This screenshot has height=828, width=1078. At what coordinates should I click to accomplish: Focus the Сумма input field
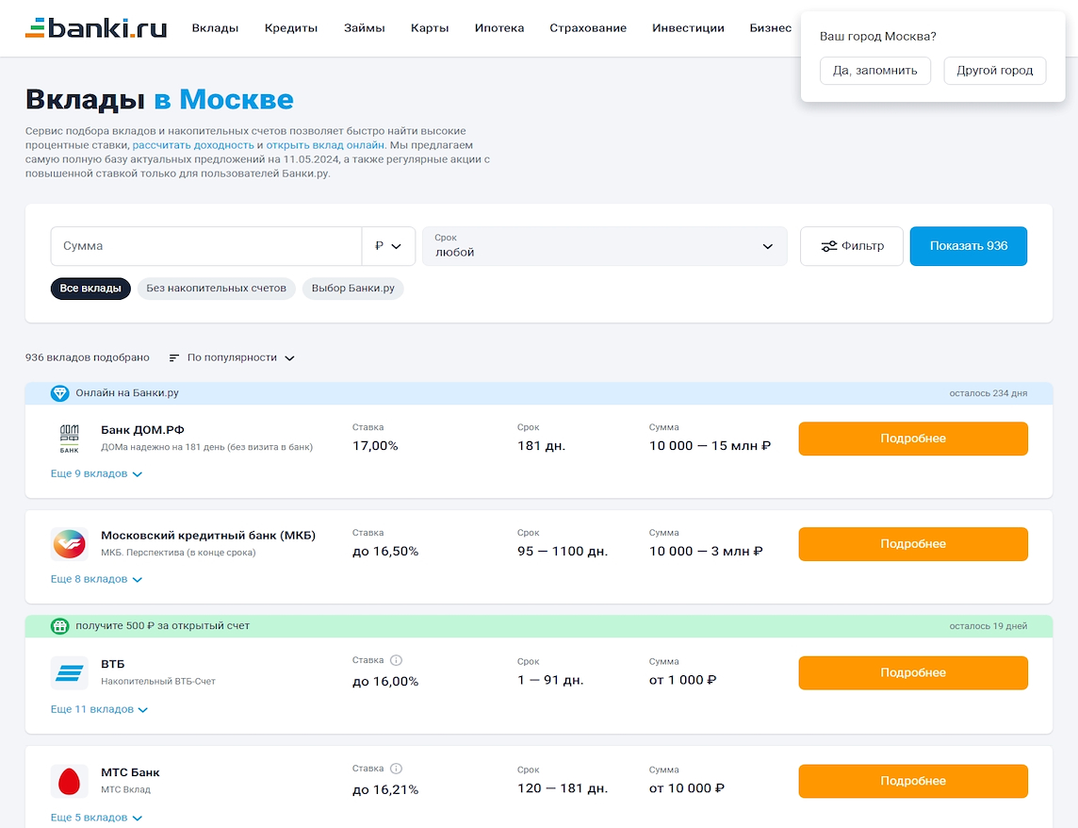206,246
